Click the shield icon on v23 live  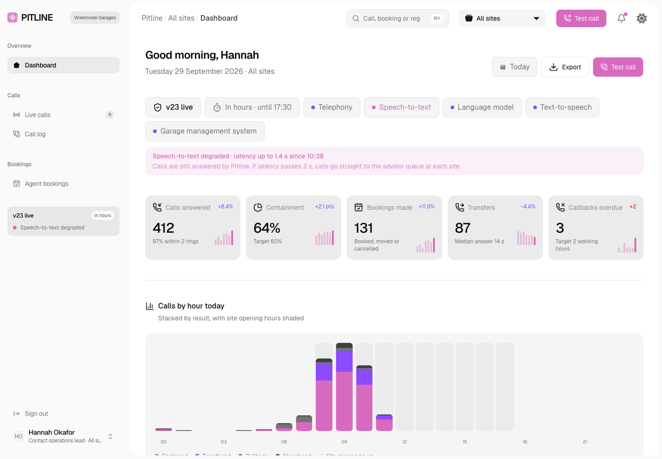click(x=158, y=107)
